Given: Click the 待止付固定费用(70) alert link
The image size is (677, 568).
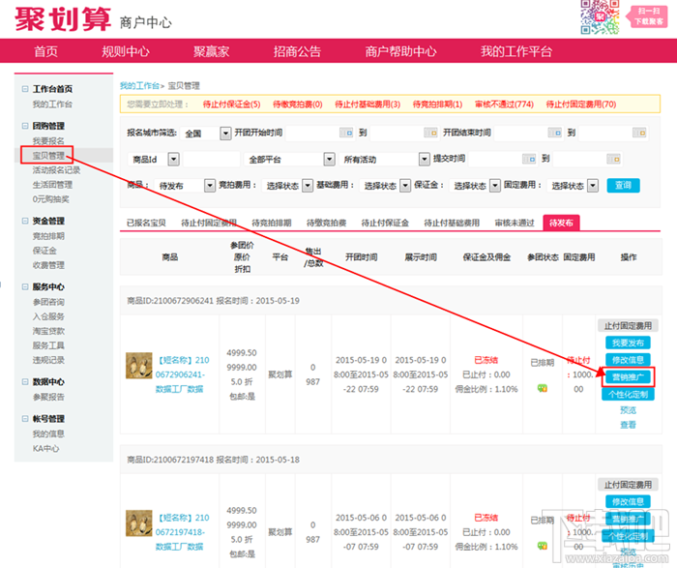Looking at the screenshot, I should tap(580, 105).
